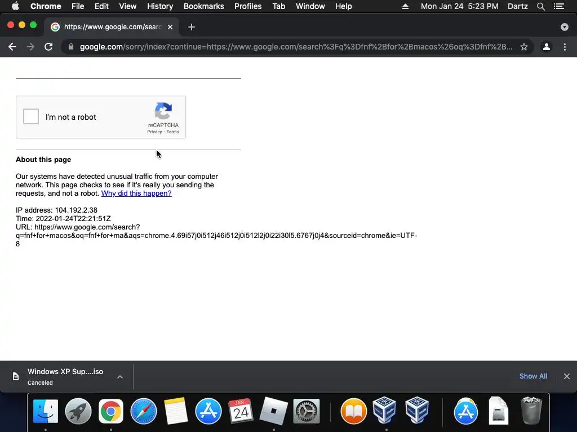Open Calendar from the Dock
This screenshot has height=432, width=577.
click(x=241, y=411)
